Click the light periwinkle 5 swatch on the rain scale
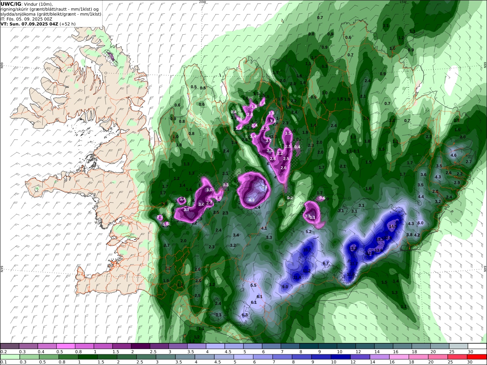 point(243,357)
